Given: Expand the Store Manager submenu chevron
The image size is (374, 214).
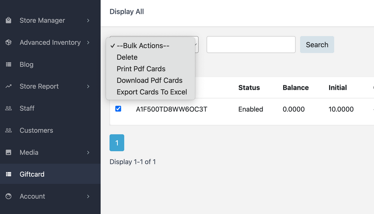Looking at the screenshot, I should [88, 21].
